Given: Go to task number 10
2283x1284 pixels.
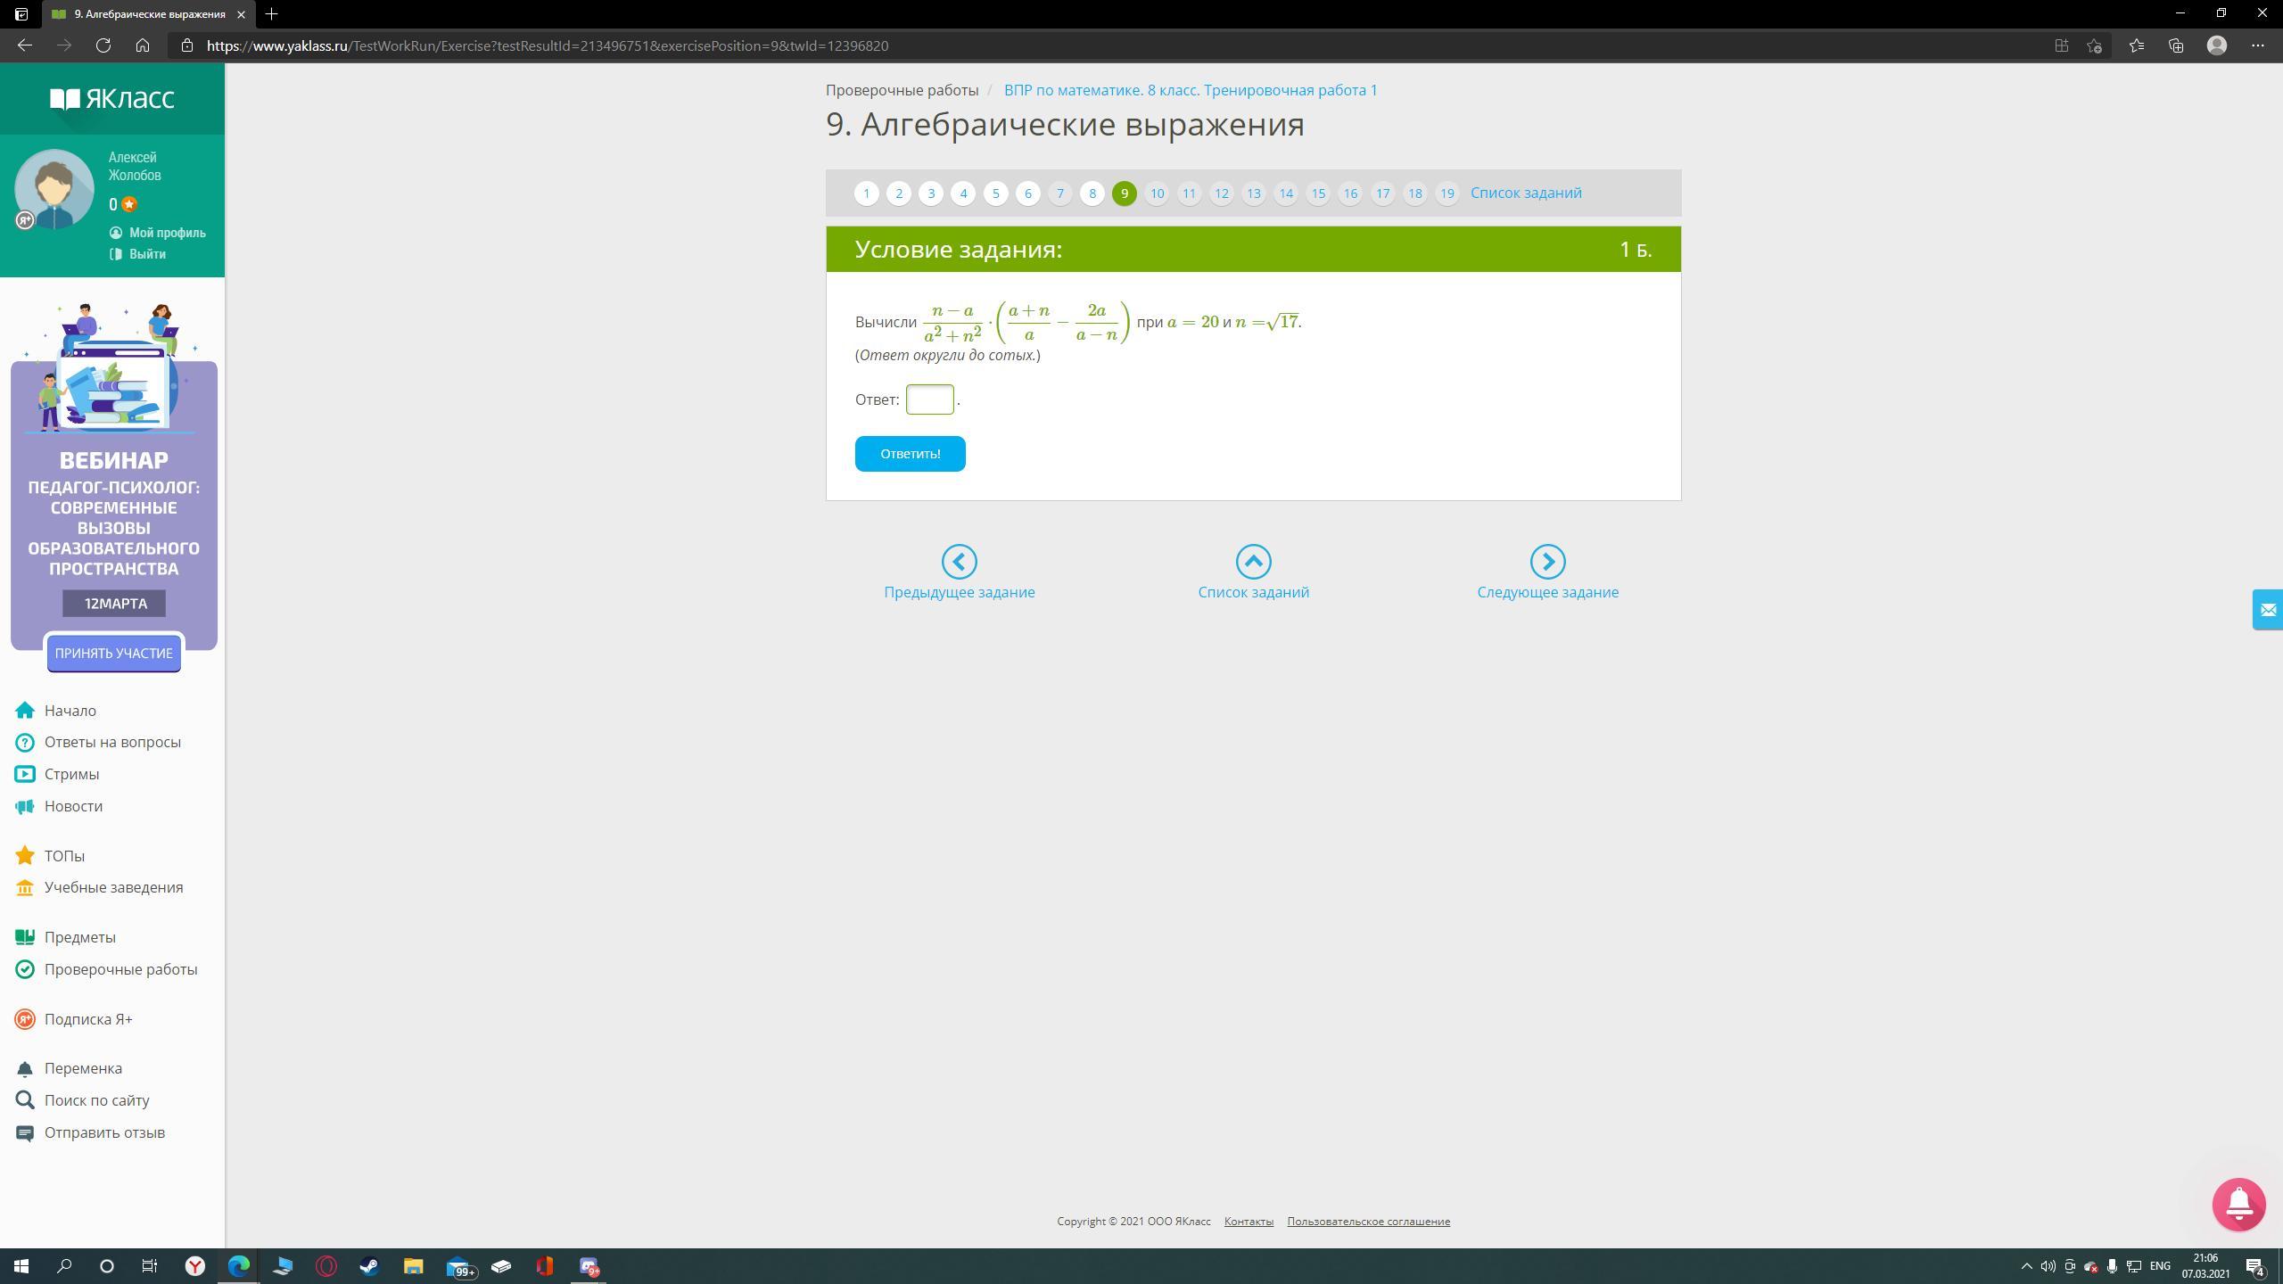Looking at the screenshot, I should 1157,193.
